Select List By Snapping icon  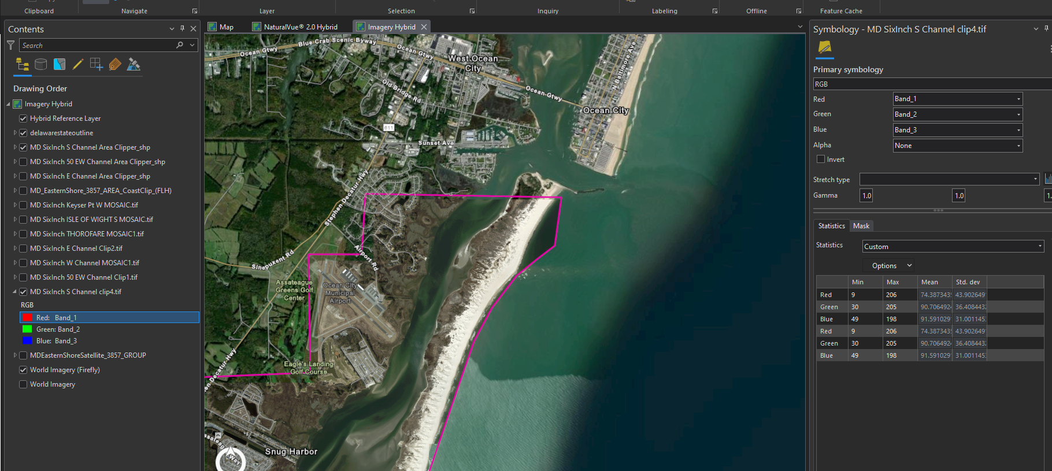coord(97,64)
